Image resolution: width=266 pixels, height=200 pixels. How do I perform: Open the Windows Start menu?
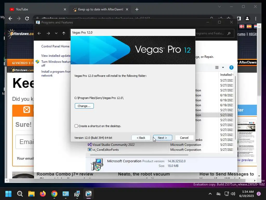8,194
